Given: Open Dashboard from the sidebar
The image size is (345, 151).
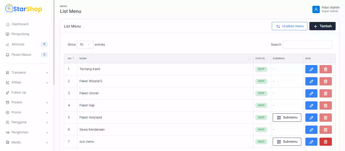Looking at the screenshot, I should click(20, 24).
